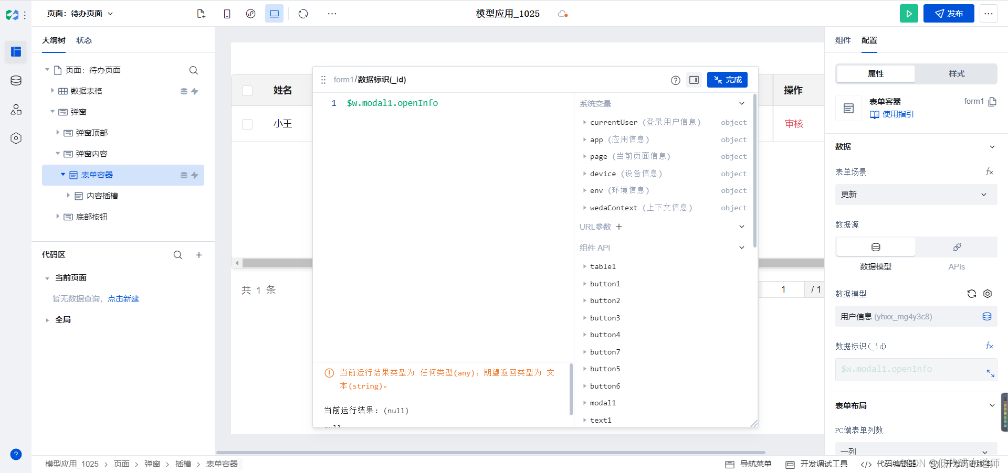Switch to PC desktop preview icon
This screenshot has width=1008, height=473.
pos(274,14)
